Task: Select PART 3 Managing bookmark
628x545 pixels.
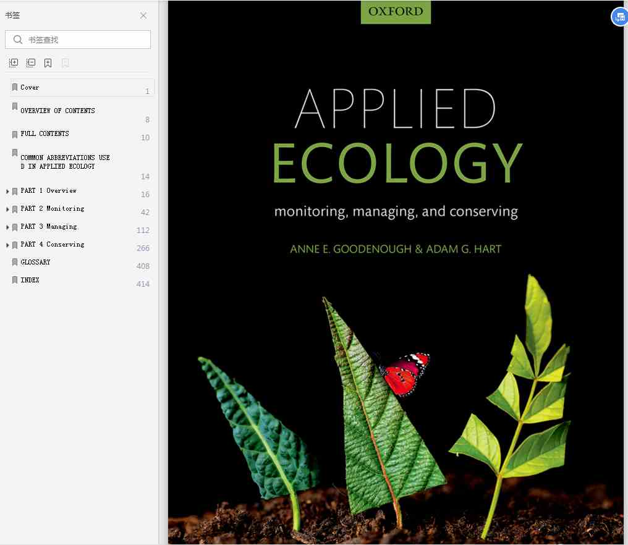Action: (x=48, y=227)
